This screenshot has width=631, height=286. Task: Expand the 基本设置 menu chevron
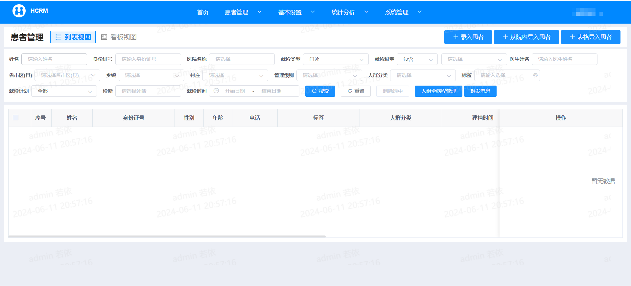coord(313,12)
